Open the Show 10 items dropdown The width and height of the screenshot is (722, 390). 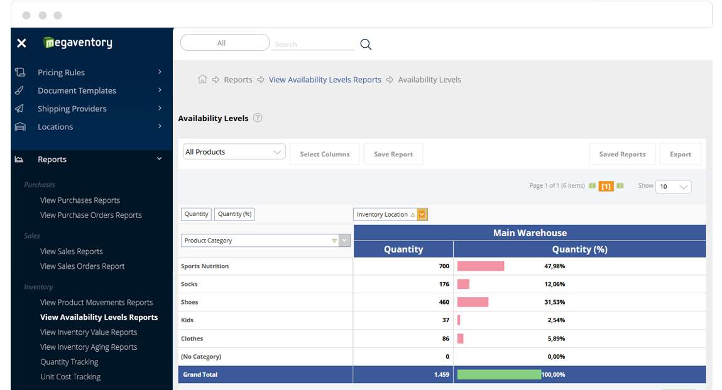pyautogui.click(x=673, y=187)
